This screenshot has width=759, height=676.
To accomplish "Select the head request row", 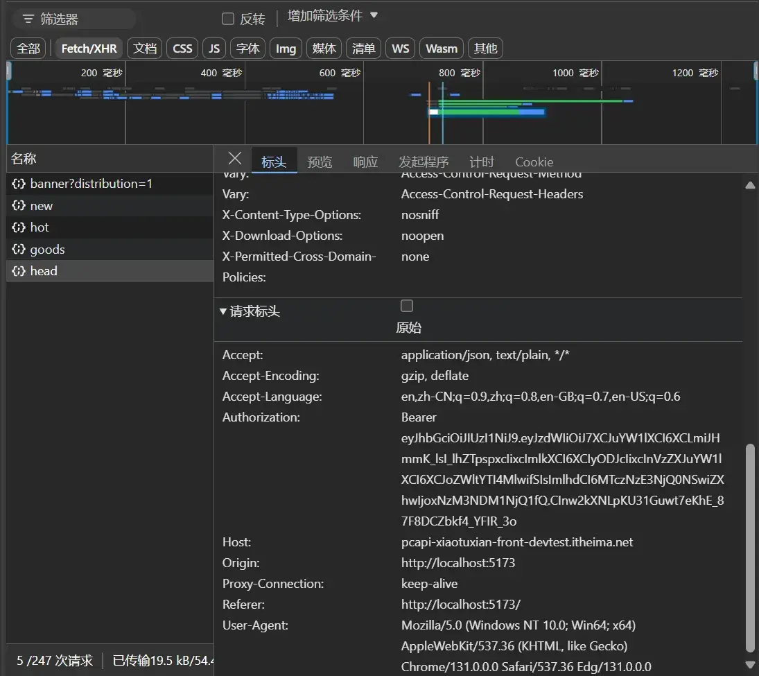I will [x=110, y=270].
